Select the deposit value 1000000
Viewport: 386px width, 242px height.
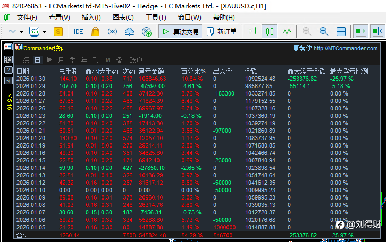click(224, 227)
